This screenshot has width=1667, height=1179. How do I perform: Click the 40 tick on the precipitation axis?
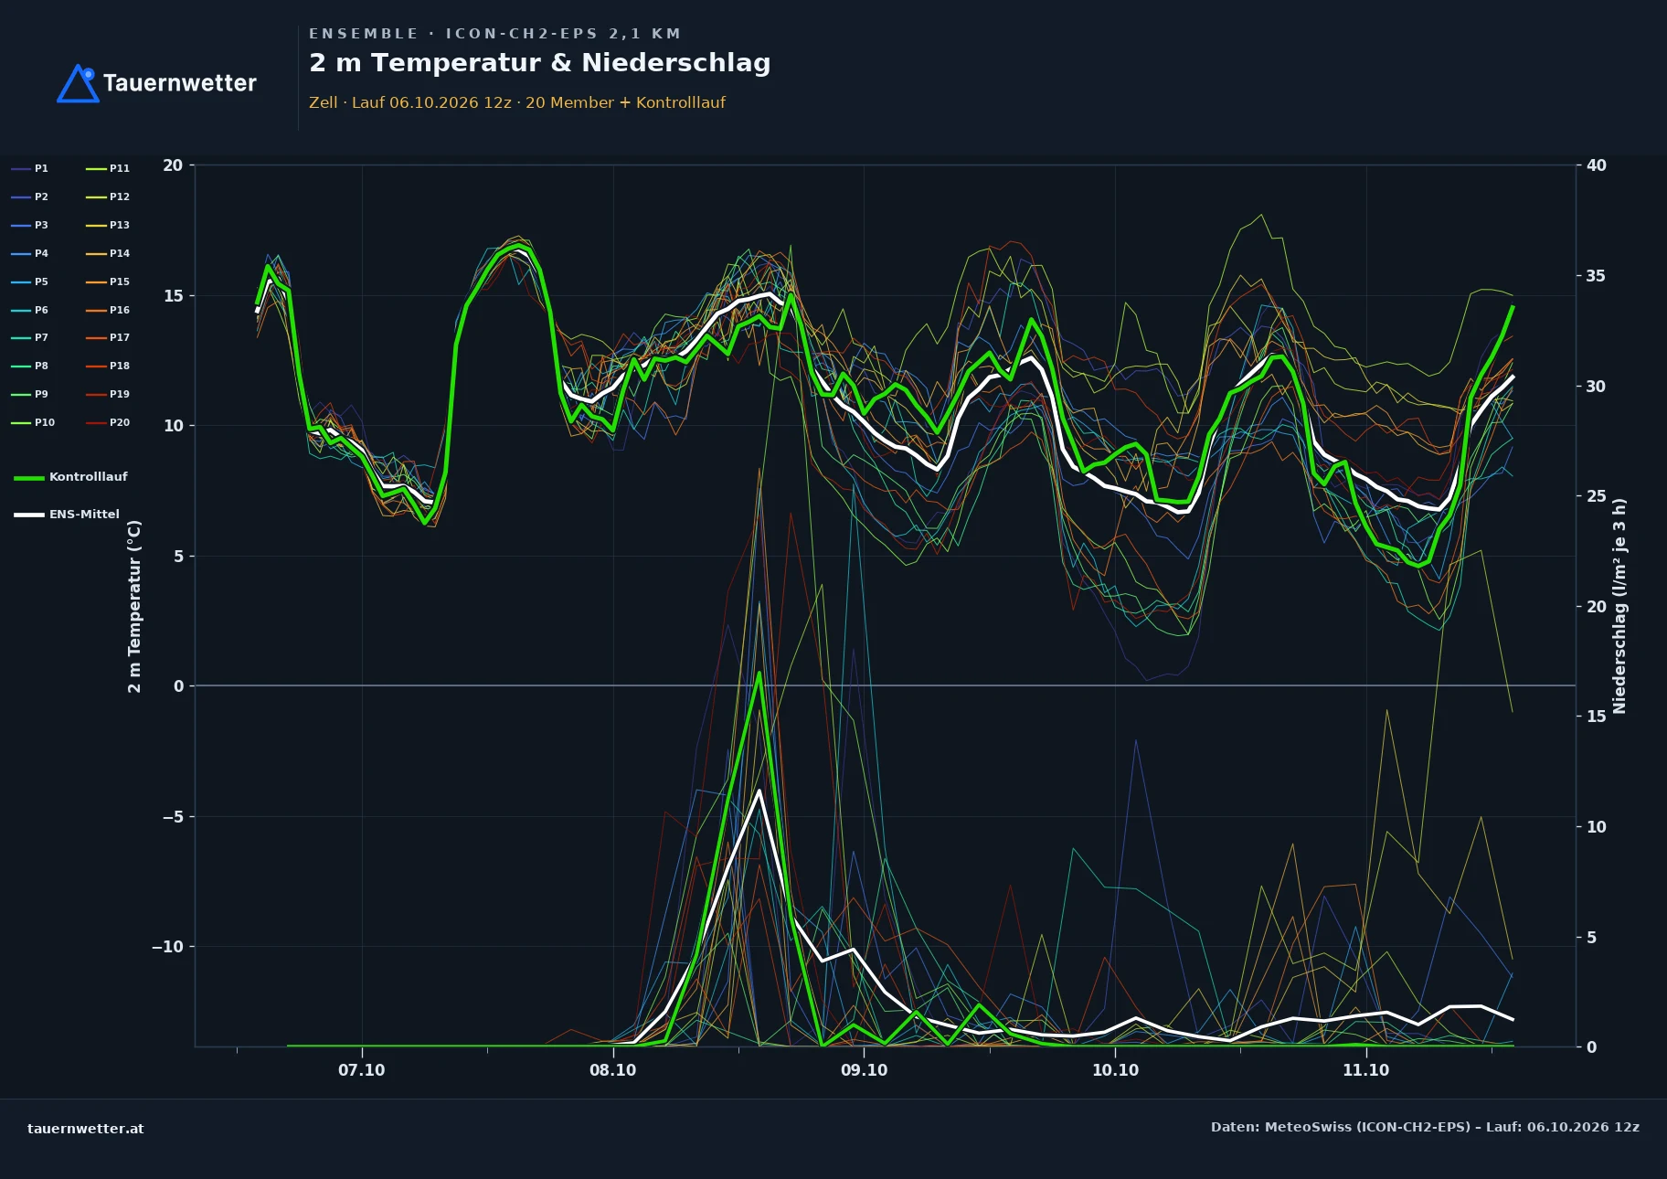point(1597,165)
